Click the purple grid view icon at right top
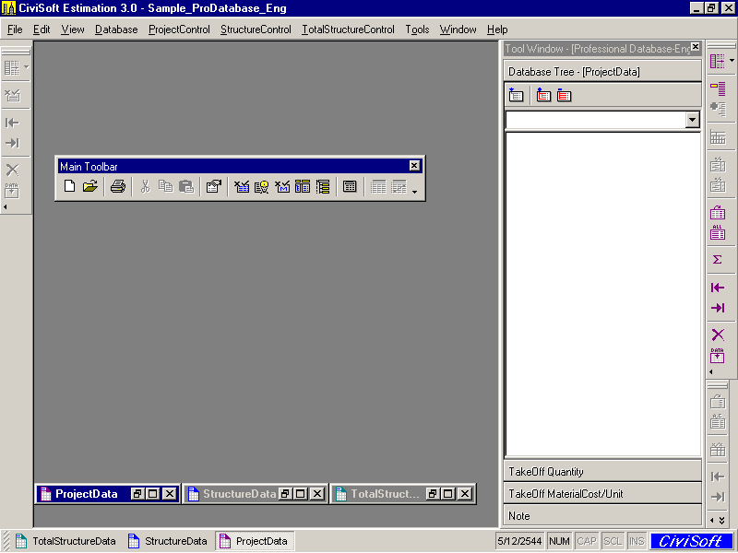This screenshot has height=553, width=738. coord(718,61)
